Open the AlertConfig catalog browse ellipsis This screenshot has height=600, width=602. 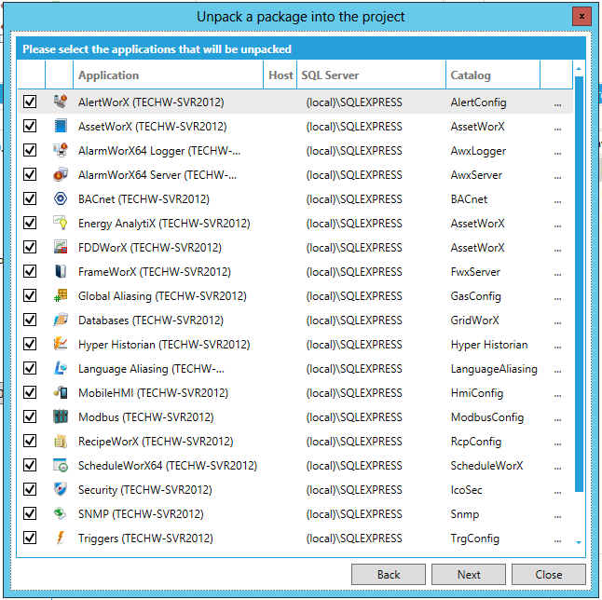(557, 102)
